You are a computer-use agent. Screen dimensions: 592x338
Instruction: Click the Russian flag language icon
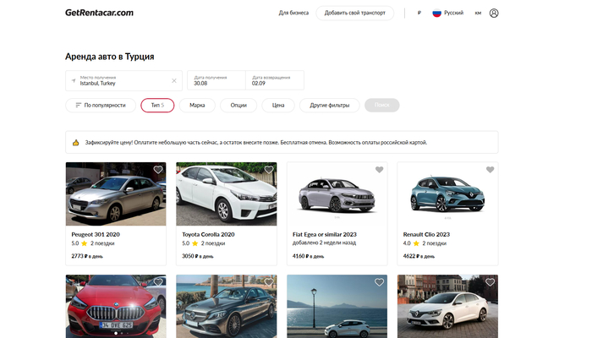[x=437, y=13]
